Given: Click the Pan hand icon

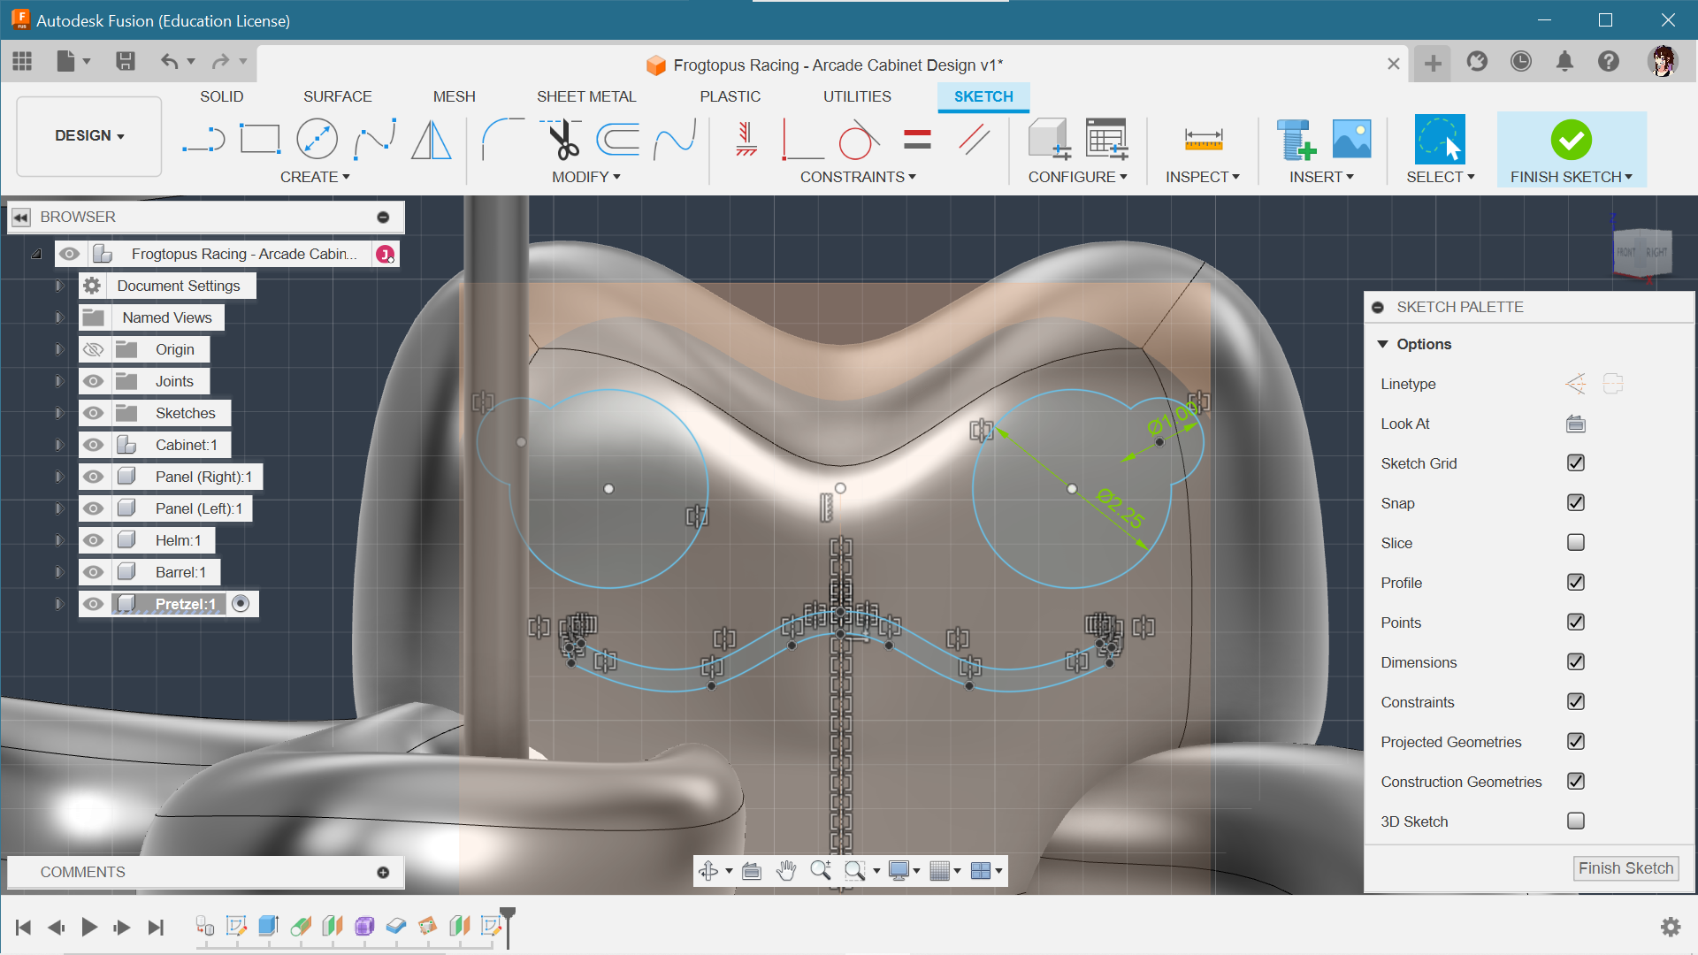Looking at the screenshot, I should (786, 871).
